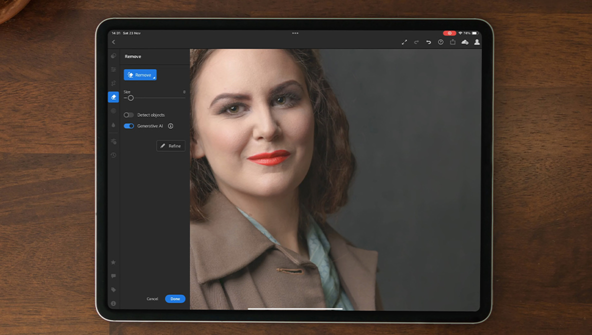Select the Crop and rotate tool

point(113,83)
